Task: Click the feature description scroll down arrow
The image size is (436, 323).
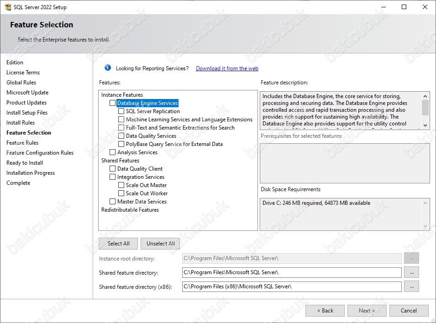Action: (x=425, y=125)
